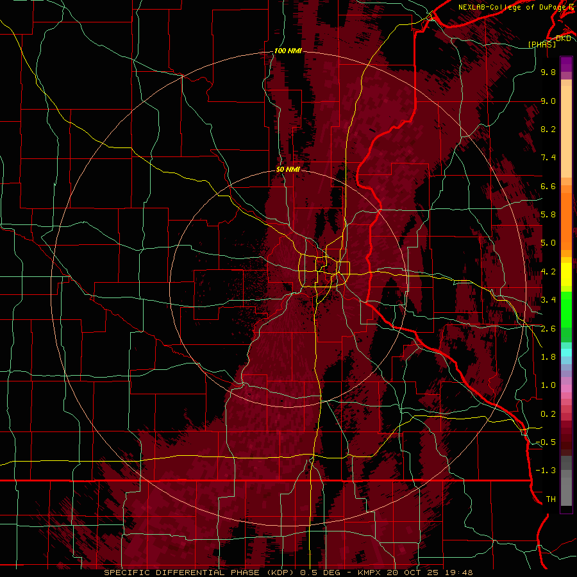Click the [PHAS] legend heading
Viewport: 577px width, 577px height.
coord(542,44)
